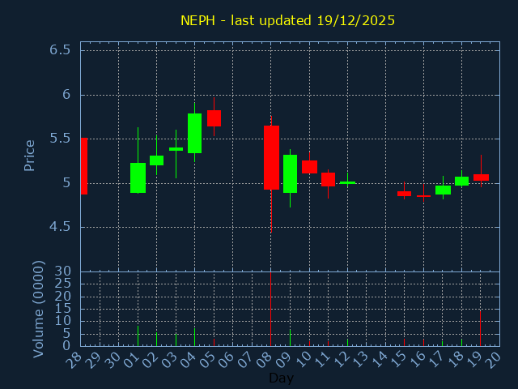The height and width of the screenshot is (389, 518).
Task: Click the green candlestick on day 09
Action: pyautogui.click(x=290, y=173)
